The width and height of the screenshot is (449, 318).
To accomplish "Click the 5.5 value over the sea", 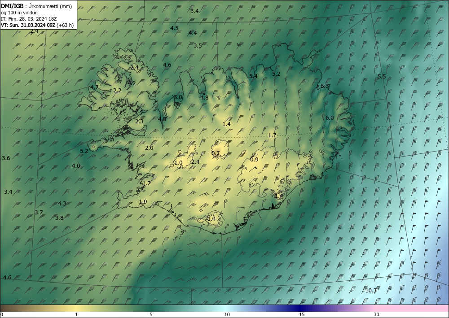I will [382, 77].
